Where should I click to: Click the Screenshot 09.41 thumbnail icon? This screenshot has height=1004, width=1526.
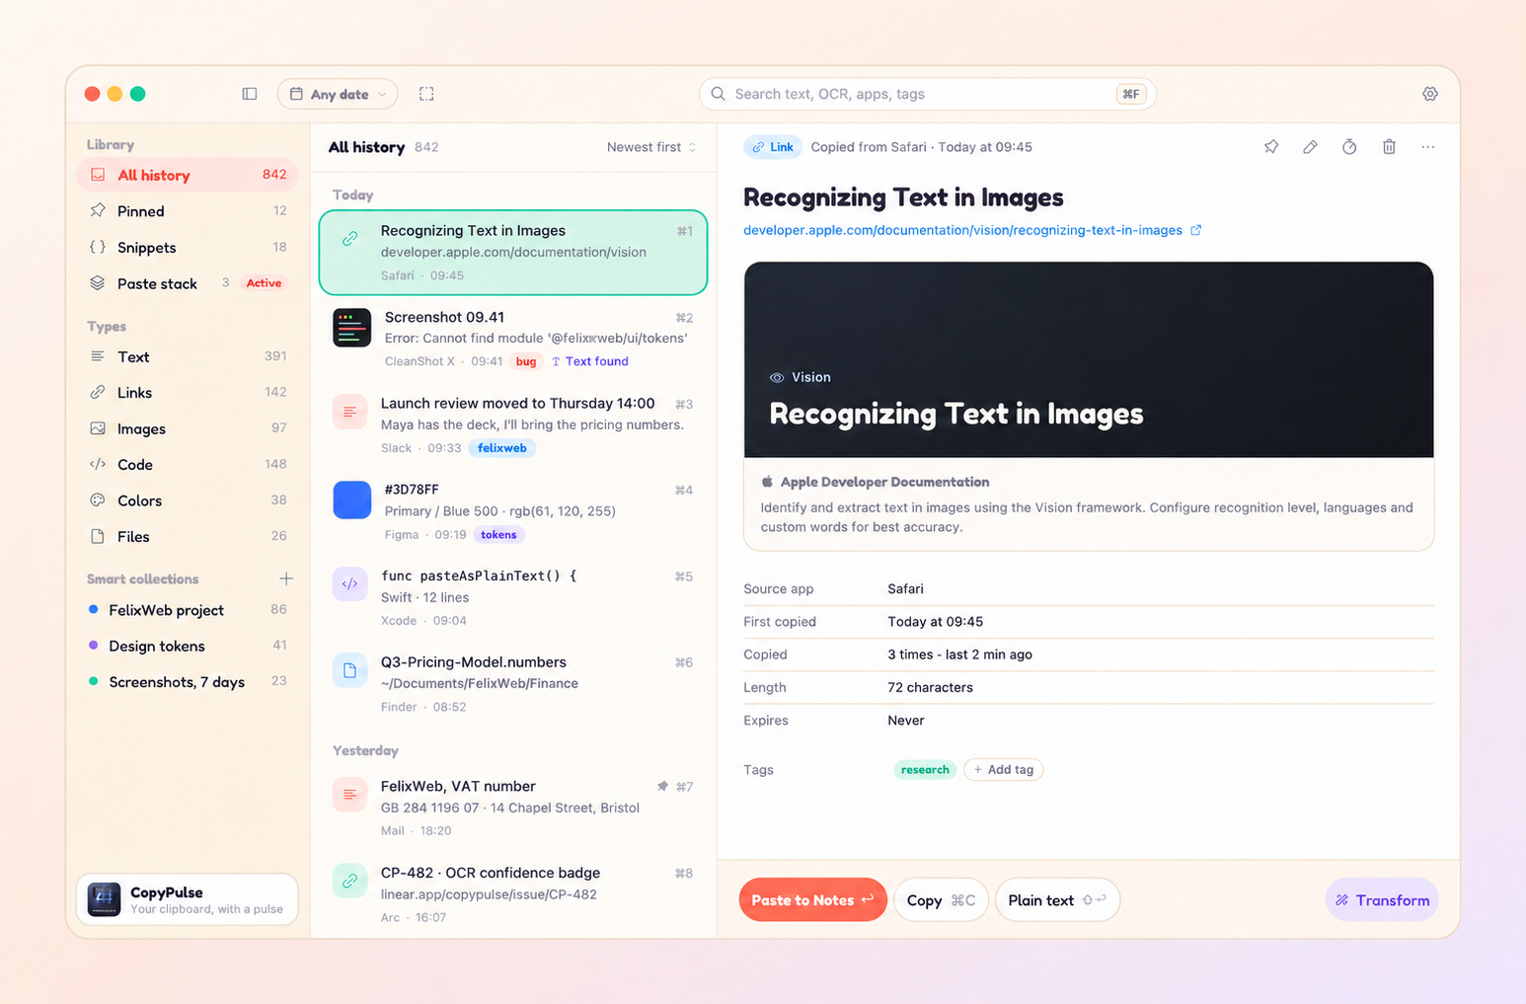(351, 328)
